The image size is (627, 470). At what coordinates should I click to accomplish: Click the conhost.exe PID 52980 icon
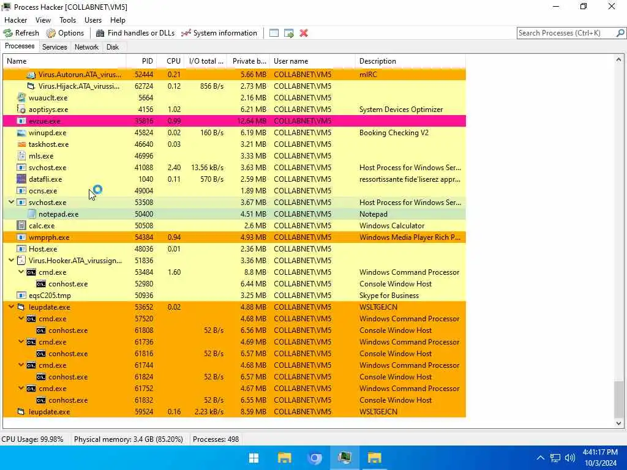click(41, 284)
